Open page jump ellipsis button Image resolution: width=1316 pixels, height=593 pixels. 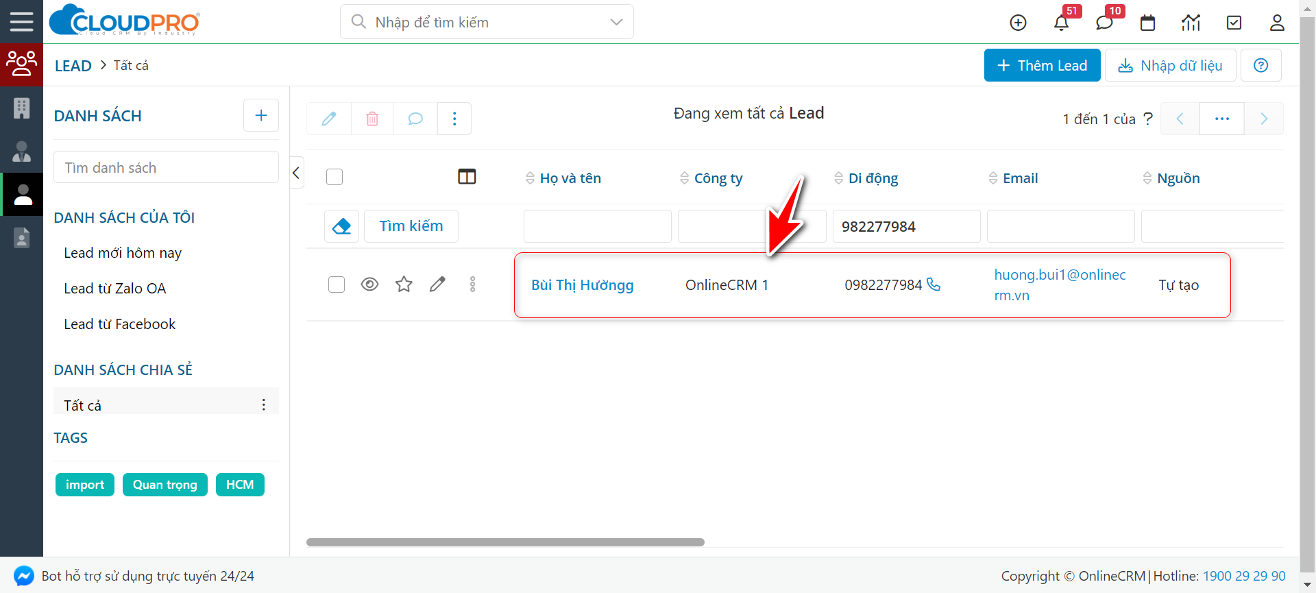[x=1222, y=119]
